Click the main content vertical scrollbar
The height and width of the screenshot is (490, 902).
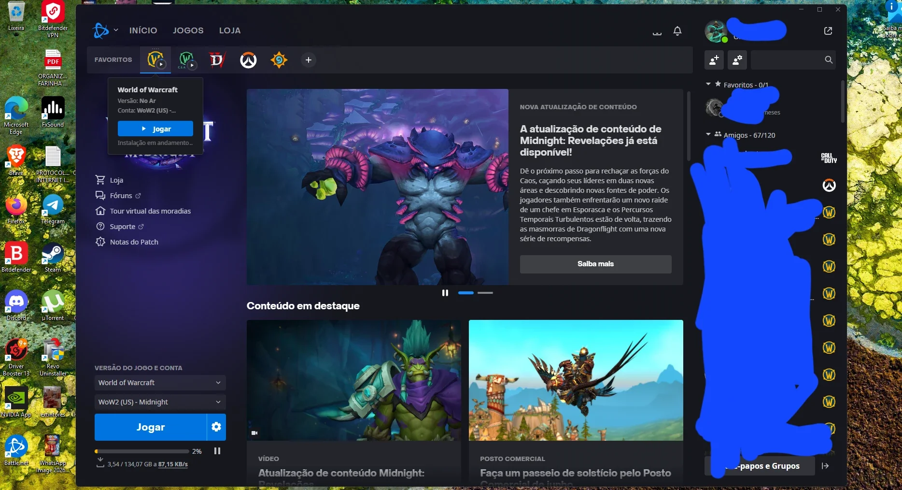point(689,126)
